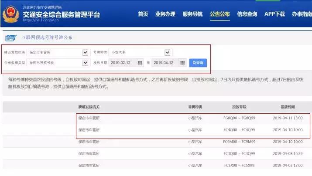Open calendar picker for start date 2019-02-12

(140, 63)
